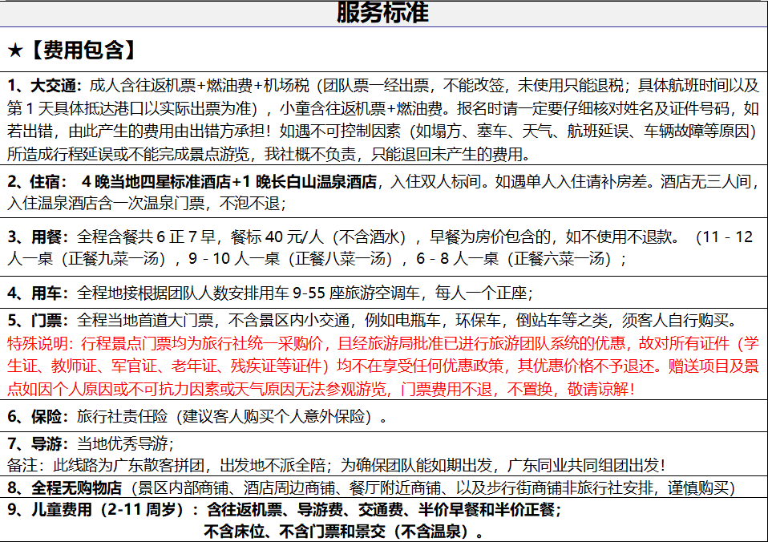Click the star symbol before 费用包含
This screenshot has width=768, height=542.
[16, 51]
